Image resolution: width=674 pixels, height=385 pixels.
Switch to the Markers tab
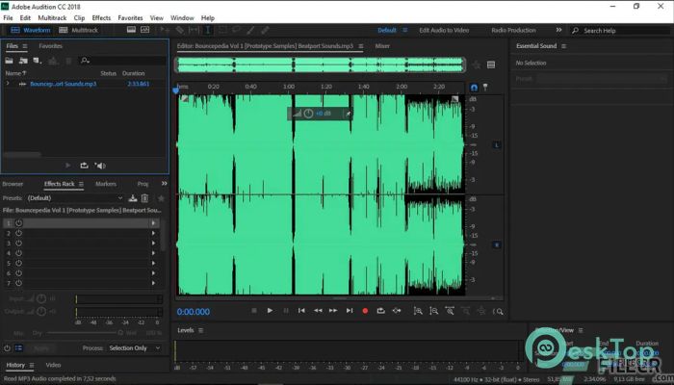click(x=106, y=184)
